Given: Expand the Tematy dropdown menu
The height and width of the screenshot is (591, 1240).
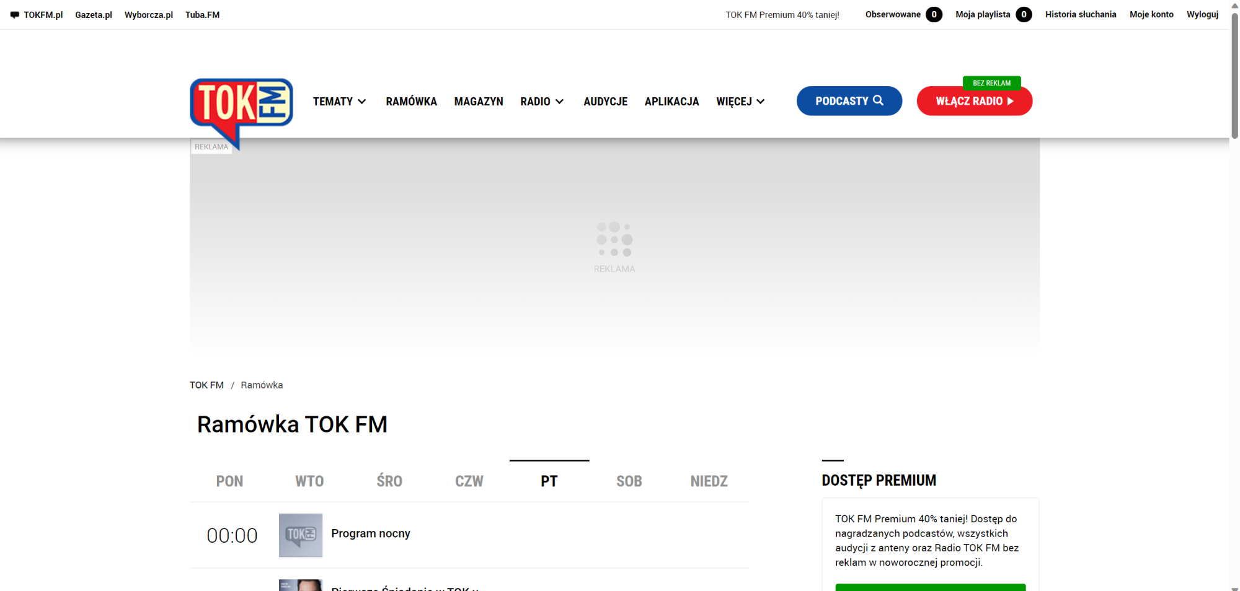Looking at the screenshot, I should [x=339, y=102].
